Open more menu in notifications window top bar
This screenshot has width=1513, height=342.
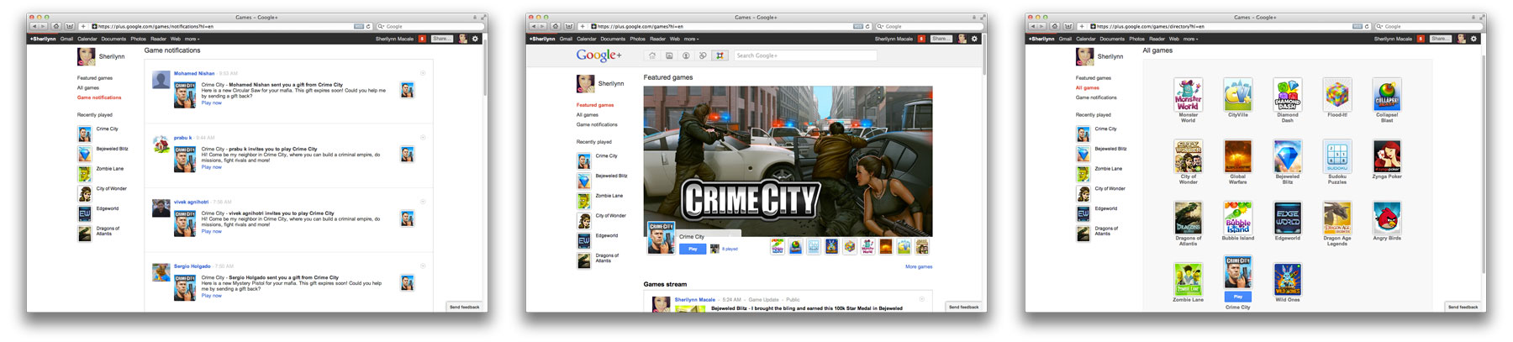coord(192,39)
